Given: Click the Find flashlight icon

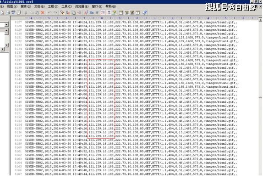Looking at the screenshot, I should (x=62, y=12).
